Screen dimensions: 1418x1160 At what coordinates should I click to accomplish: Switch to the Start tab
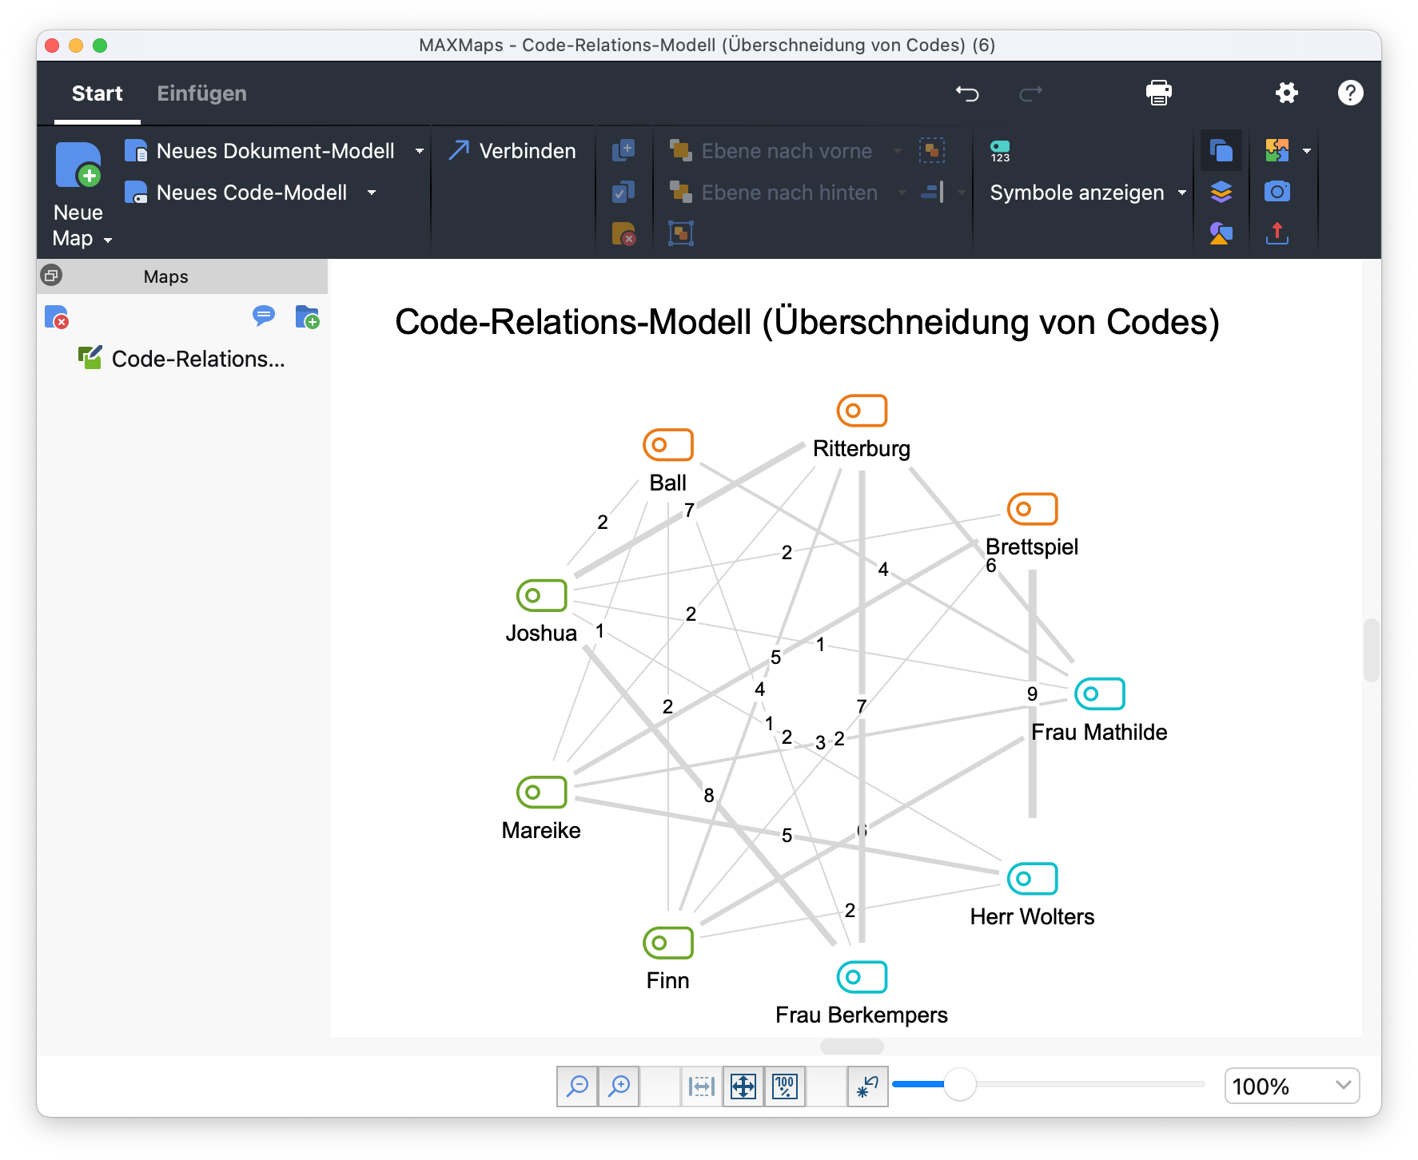tap(98, 93)
